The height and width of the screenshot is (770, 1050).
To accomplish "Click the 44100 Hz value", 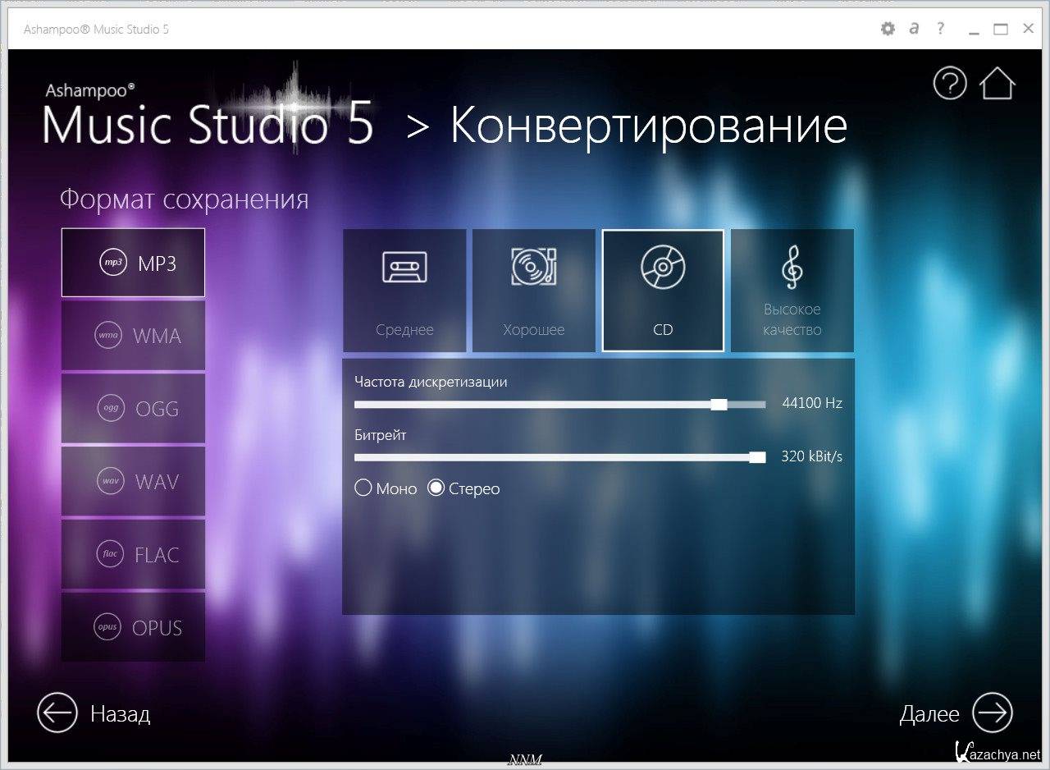I will (812, 403).
